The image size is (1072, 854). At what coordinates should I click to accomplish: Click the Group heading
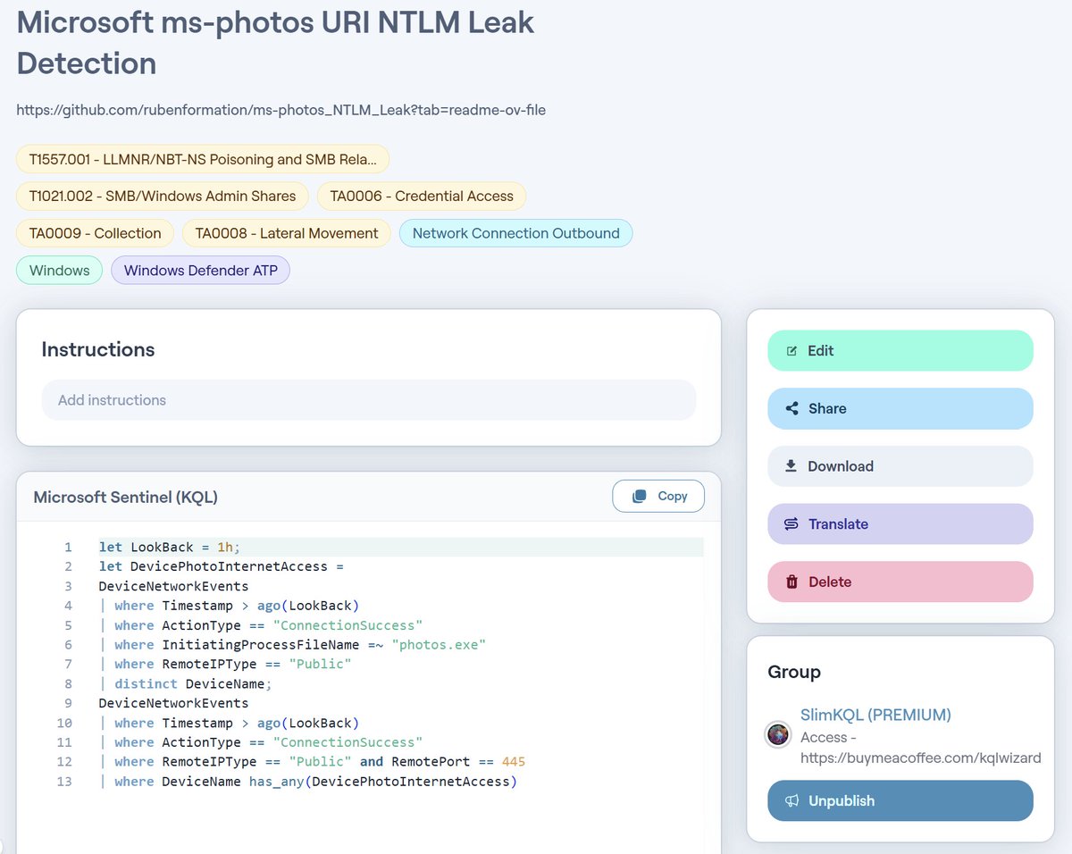click(x=794, y=672)
